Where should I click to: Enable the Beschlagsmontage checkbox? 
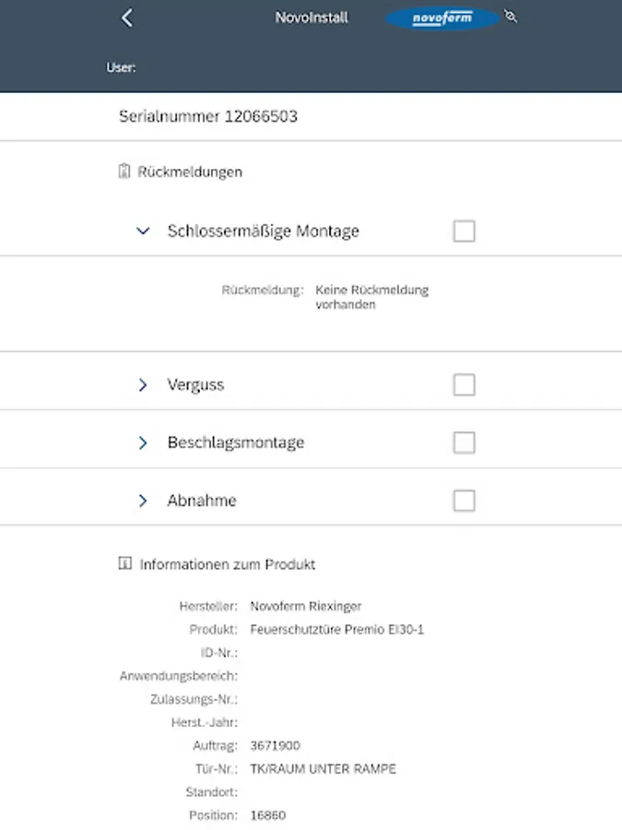click(x=464, y=443)
